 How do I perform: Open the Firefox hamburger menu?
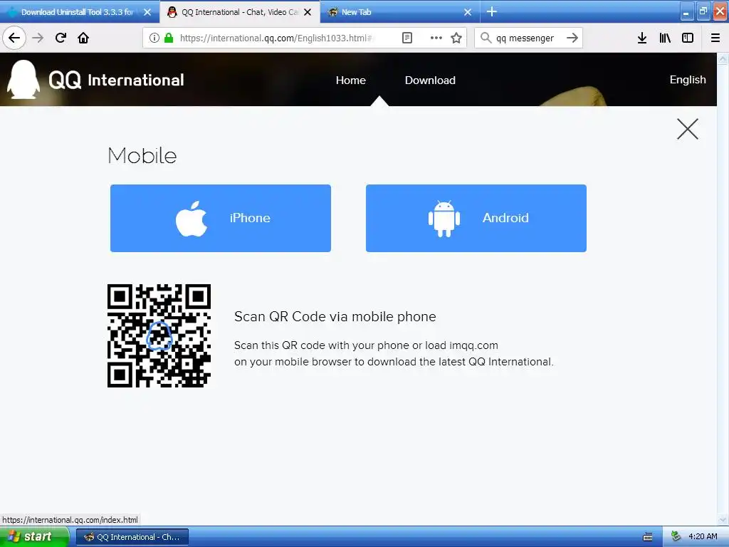pos(715,38)
